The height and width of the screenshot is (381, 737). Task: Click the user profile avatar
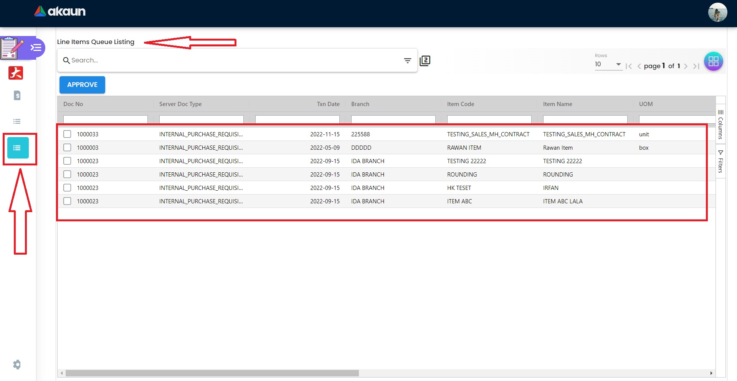coord(717,13)
